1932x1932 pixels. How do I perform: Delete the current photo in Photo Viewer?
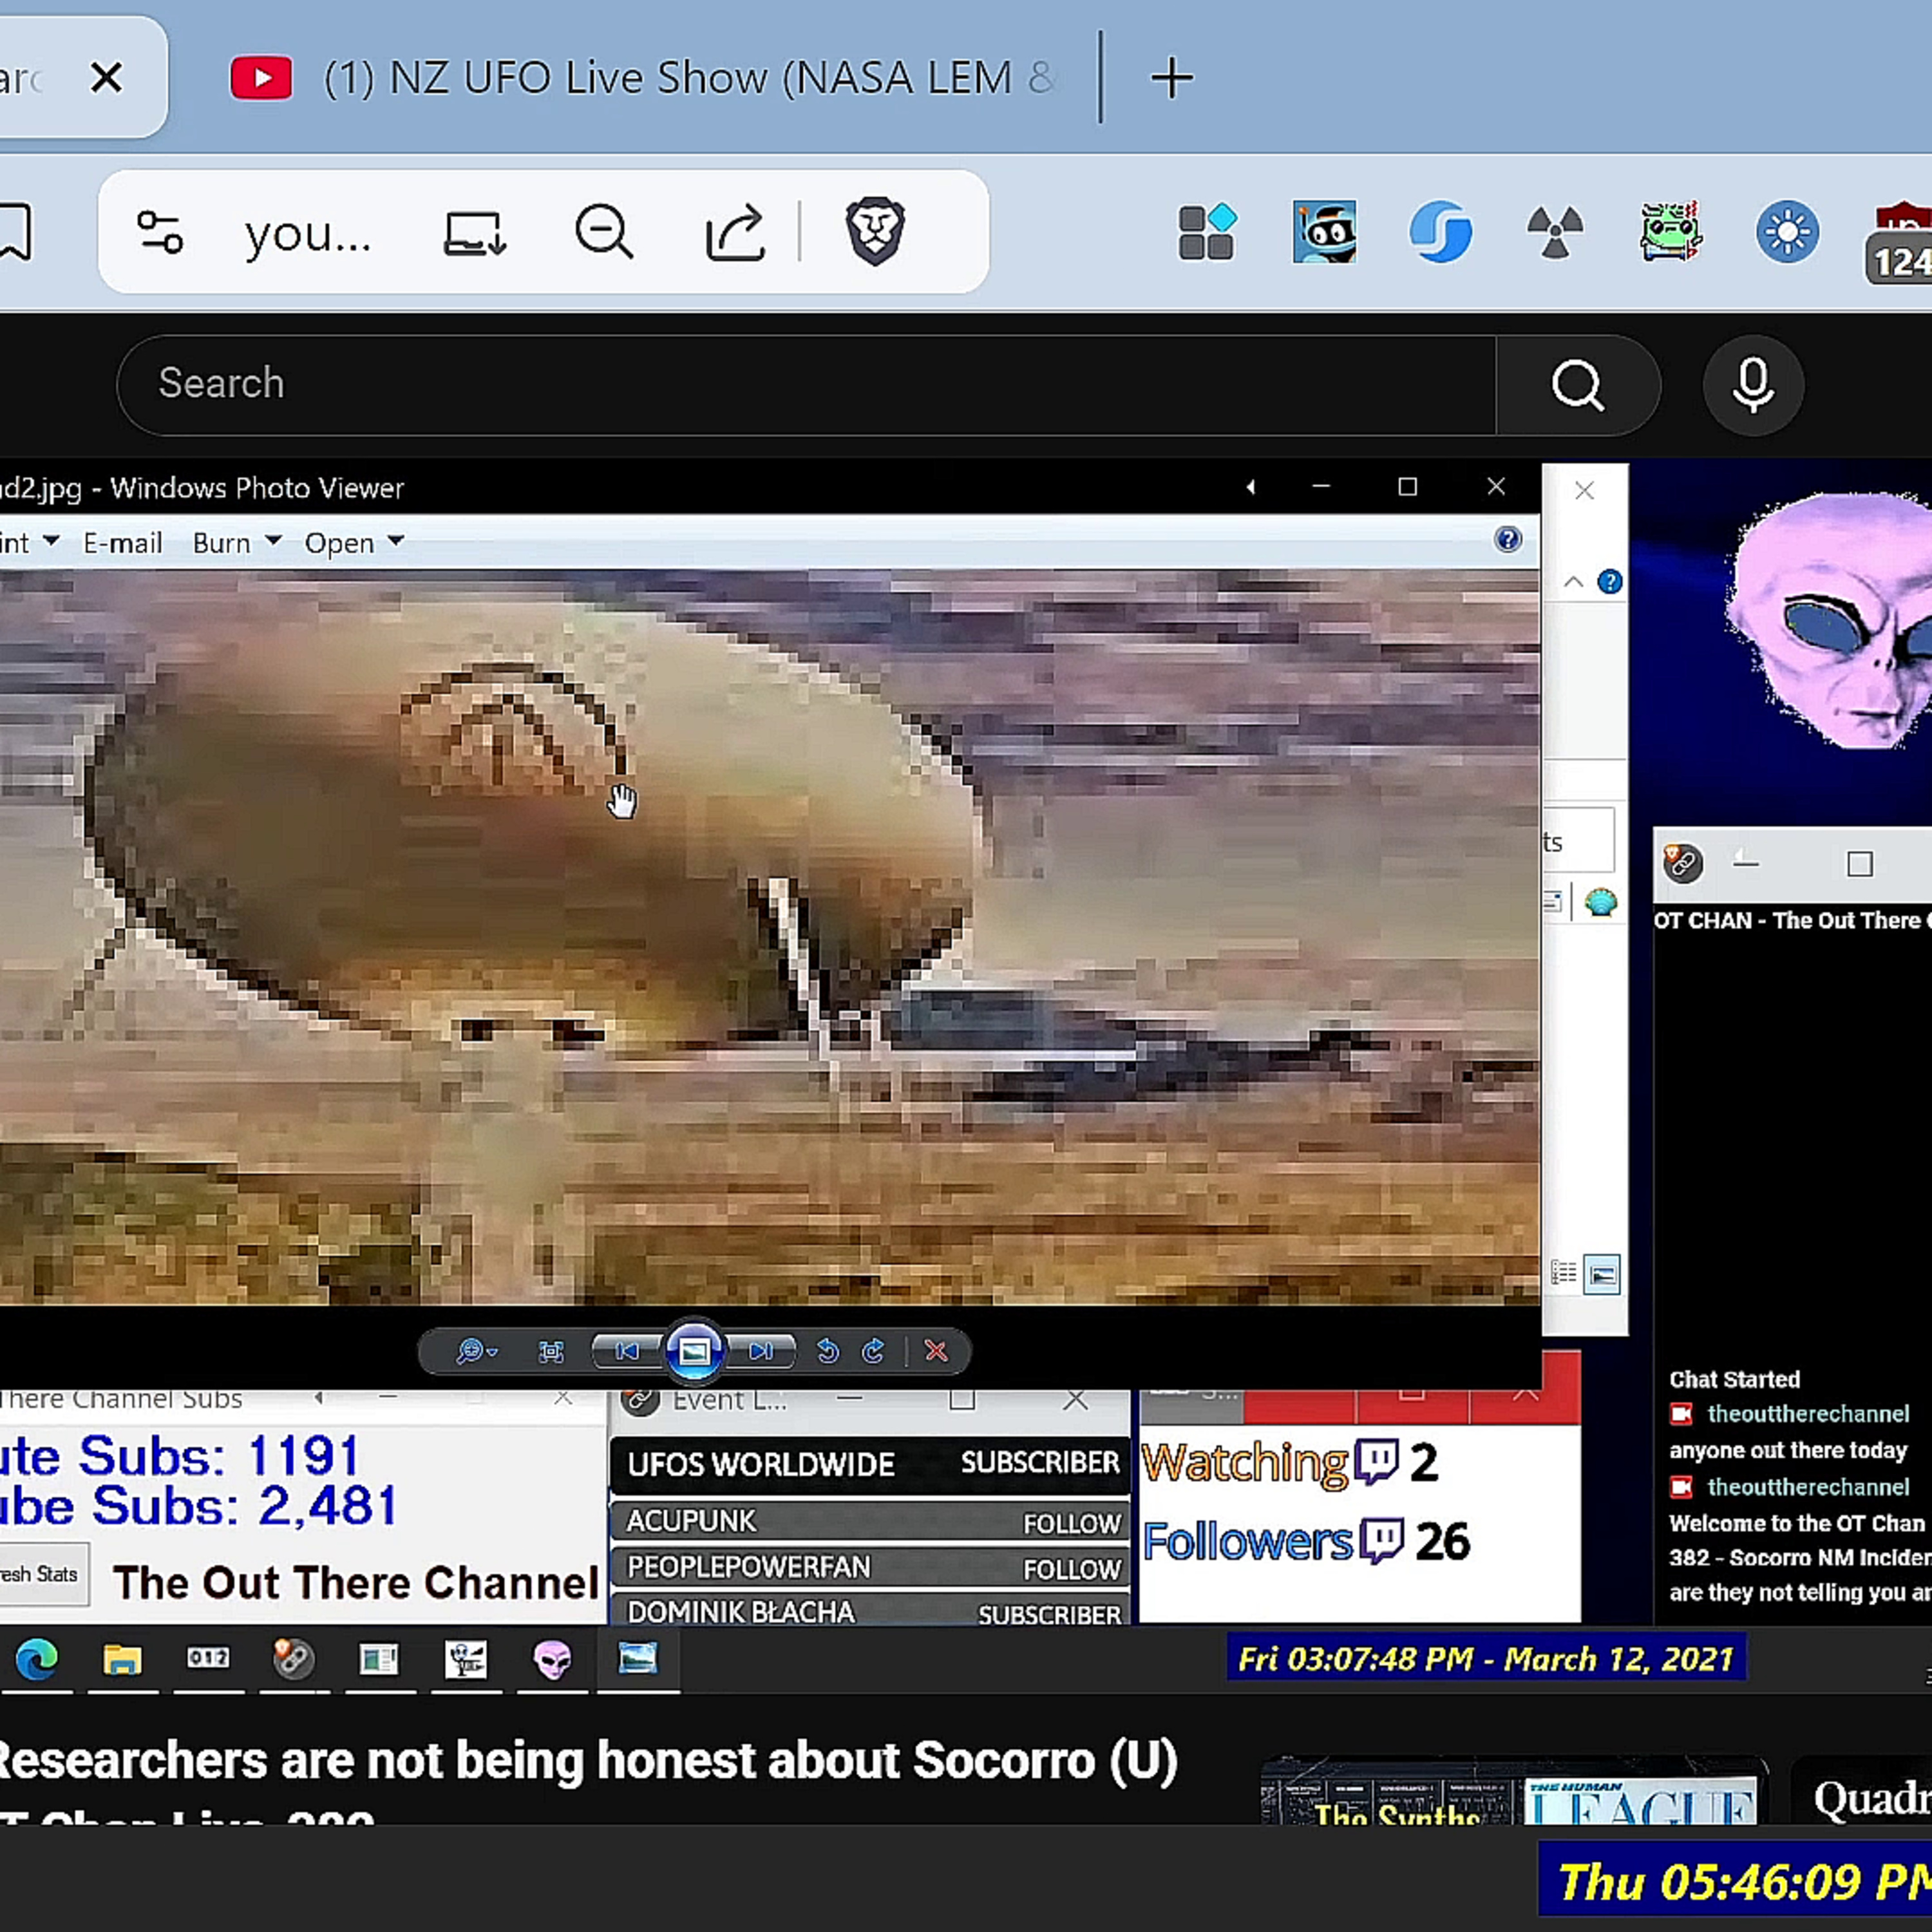tap(937, 1352)
